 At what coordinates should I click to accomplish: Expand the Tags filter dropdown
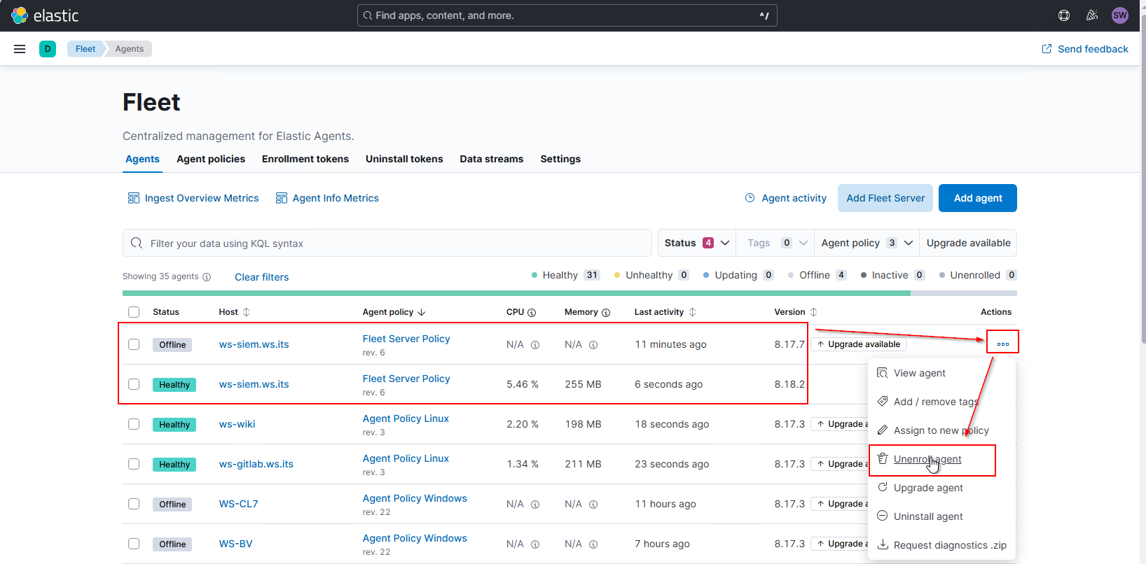(x=776, y=243)
